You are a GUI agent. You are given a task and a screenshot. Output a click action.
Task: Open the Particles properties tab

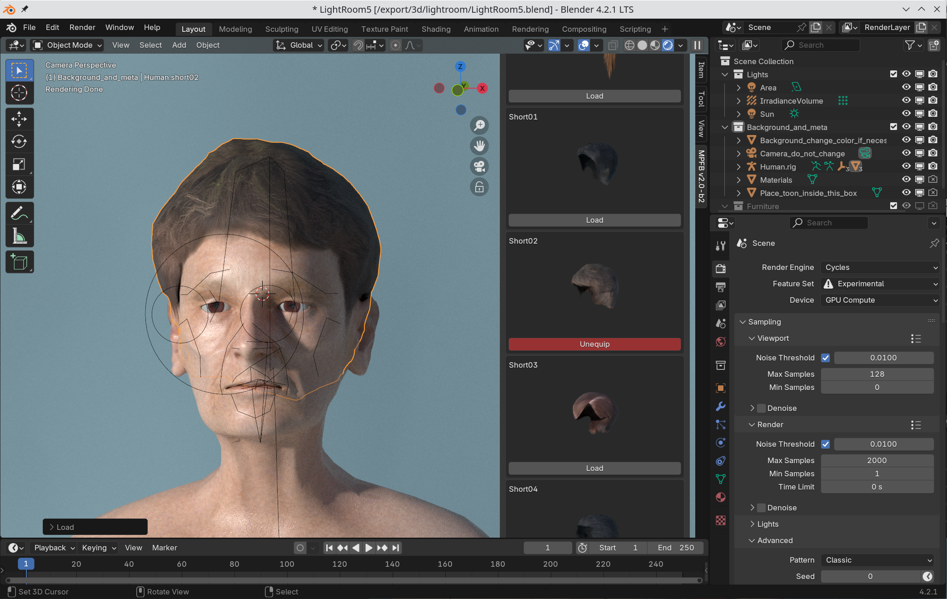tap(721, 424)
